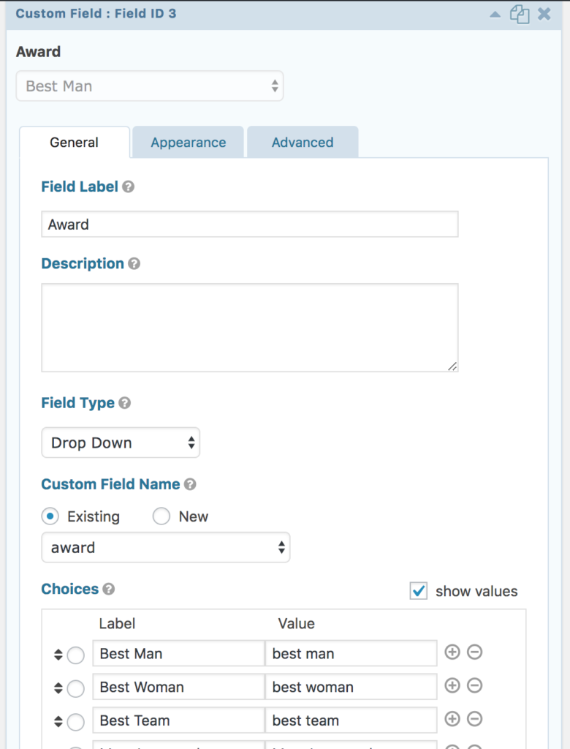Edit the best woman value field
The height and width of the screenshot is (749, 570).
click(x=351, y=687)
